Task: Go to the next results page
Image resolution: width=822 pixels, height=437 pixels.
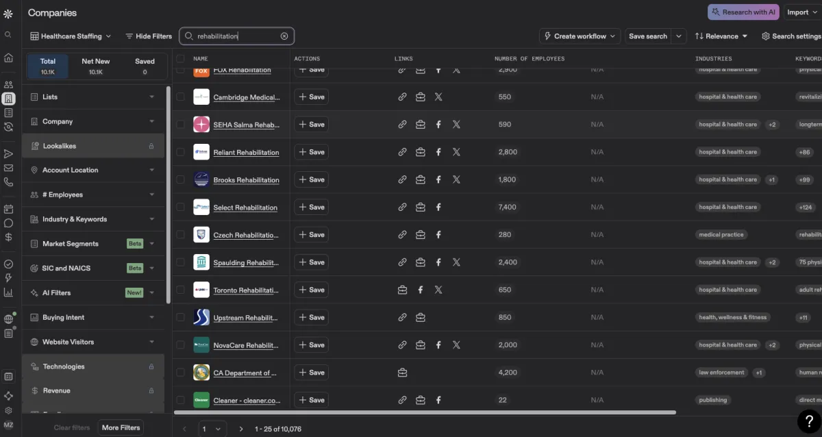Action: 240,429
